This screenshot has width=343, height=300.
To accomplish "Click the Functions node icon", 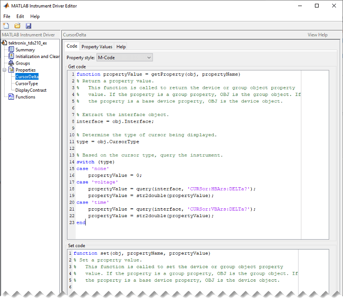I will tap(12, 97).
